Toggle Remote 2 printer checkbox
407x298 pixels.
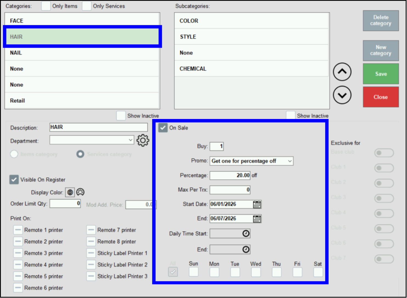point(18,242)
